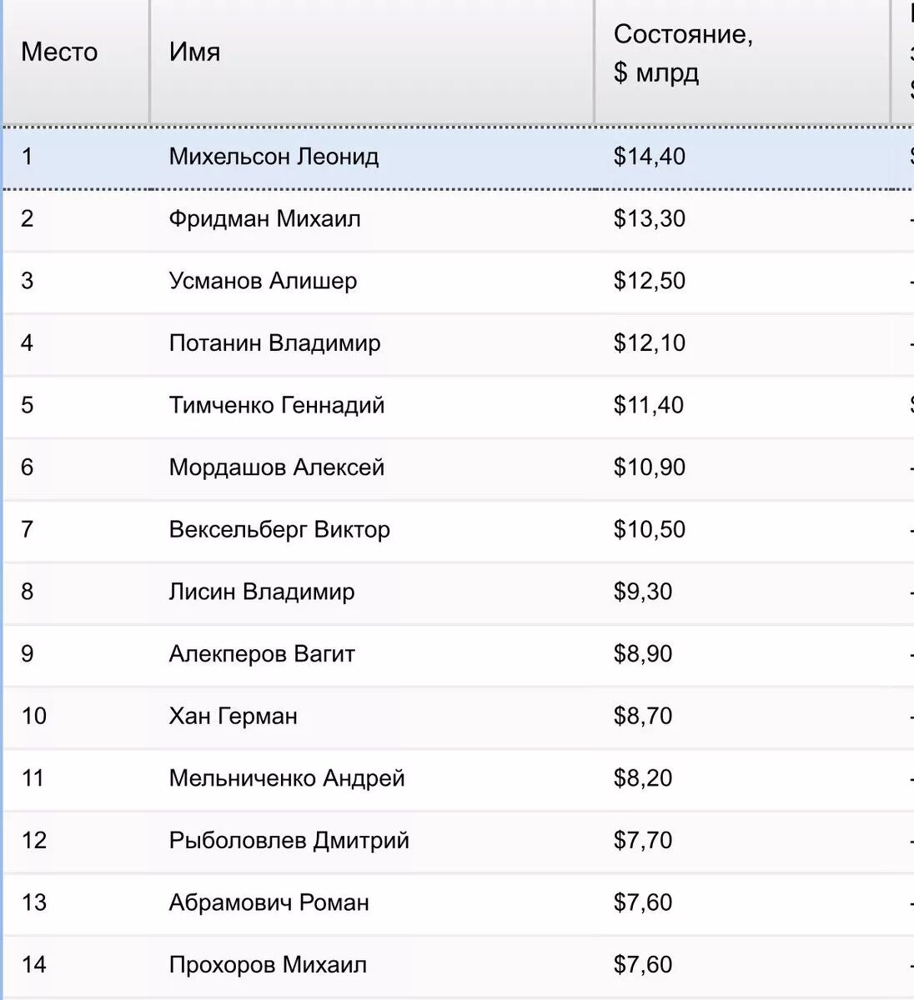Click the name Рыболовлев Дмитрий
This screenshot has height=1000, width=914.
(289, 840)
